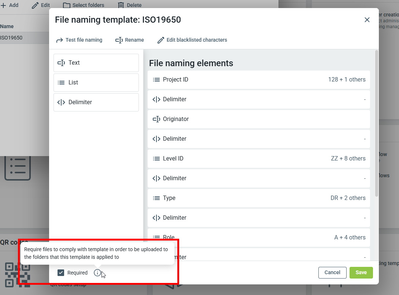Image resolution: width=399 pixels, height=295 pixels.
Task: Click the list icon on Type row
Action: (156, 198)
